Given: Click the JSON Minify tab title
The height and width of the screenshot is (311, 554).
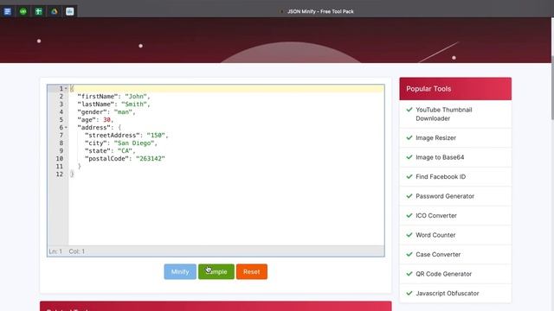Looking at the screenshot, I should coord(320,11).
